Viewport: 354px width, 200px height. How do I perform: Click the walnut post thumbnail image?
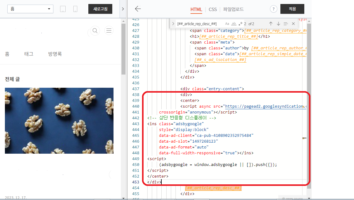coord(59,121)
